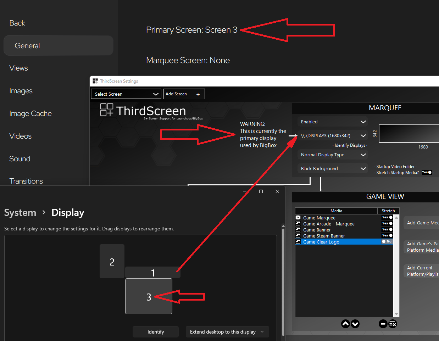Close the Display settings window
The height and width of the screenshot is (341, 439).
(277, 191)
